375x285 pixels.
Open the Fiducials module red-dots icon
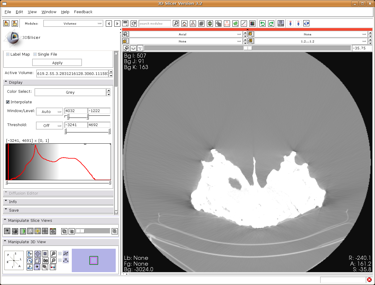point(227,23)
